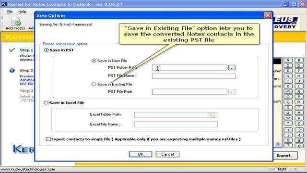Filter contacts by letter Z
The image size is (307, 173).
(299, 124)
